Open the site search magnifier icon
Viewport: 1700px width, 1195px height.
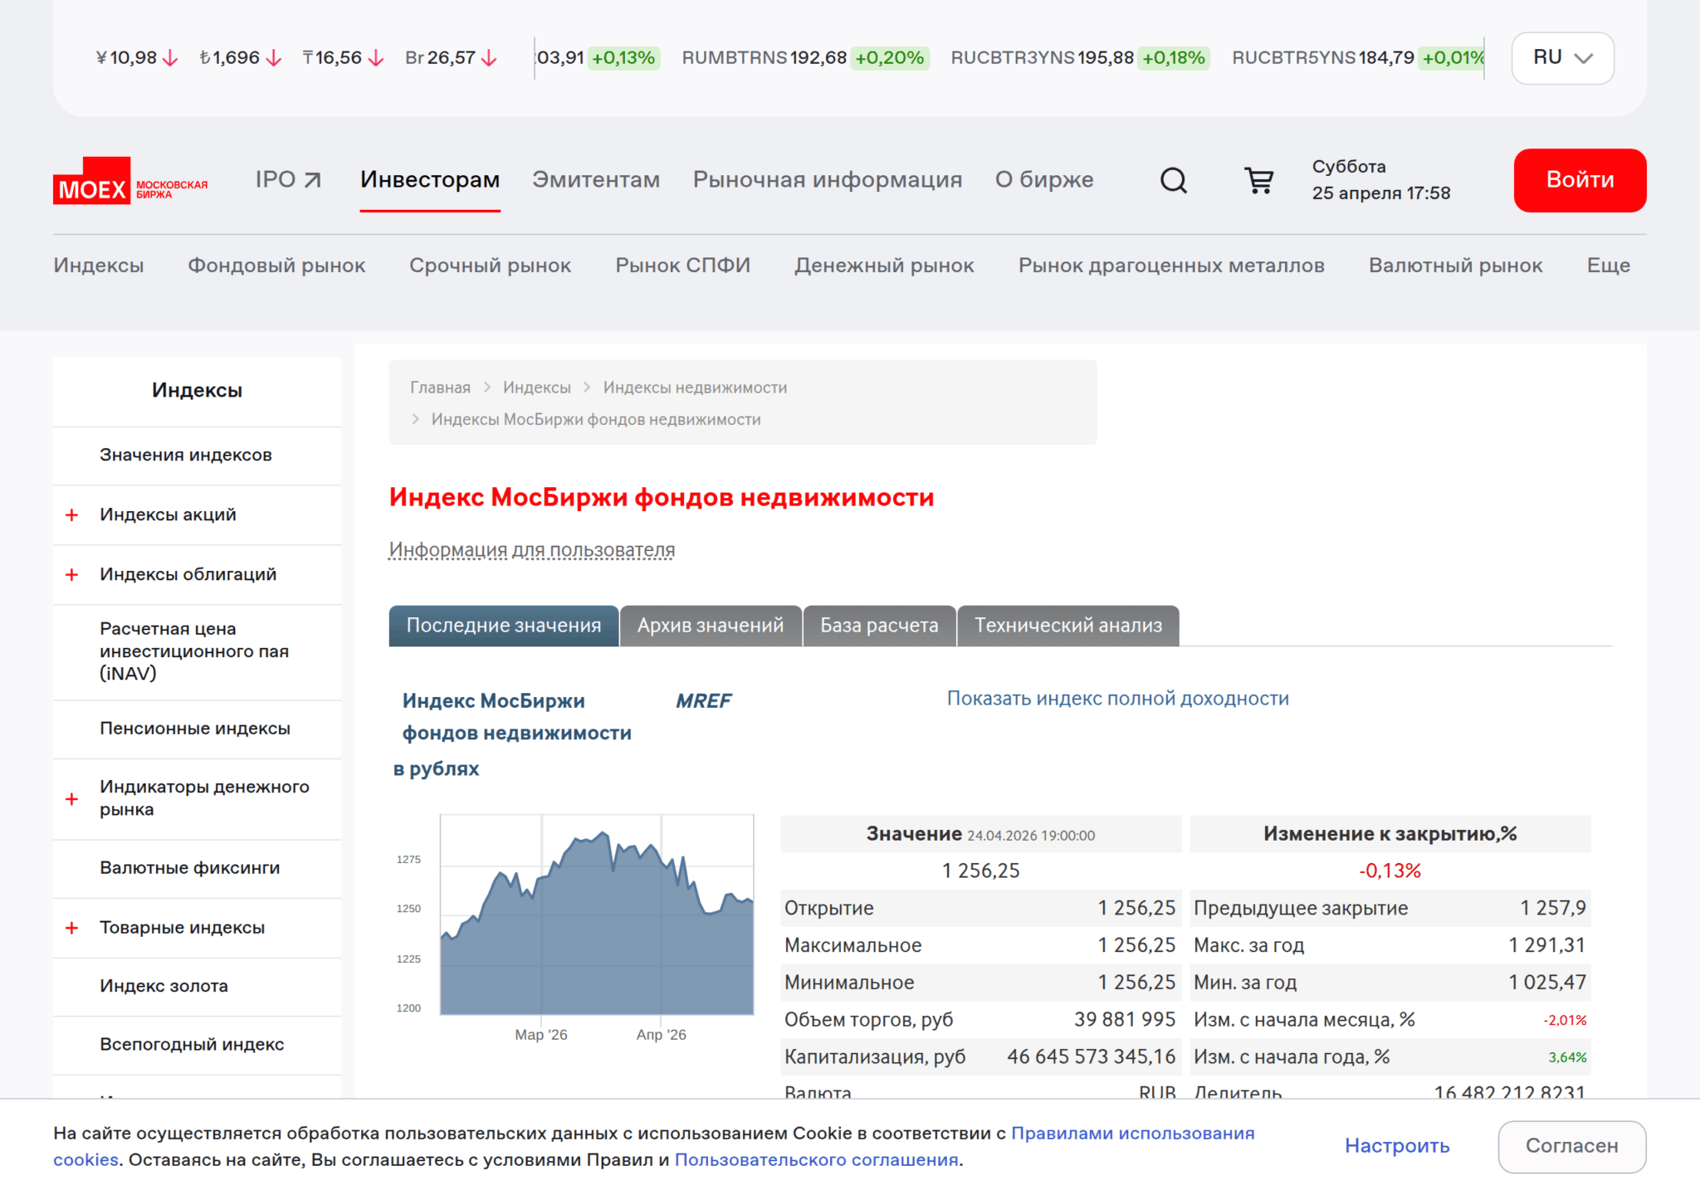pyautogui.click(x=1173, y=180)
